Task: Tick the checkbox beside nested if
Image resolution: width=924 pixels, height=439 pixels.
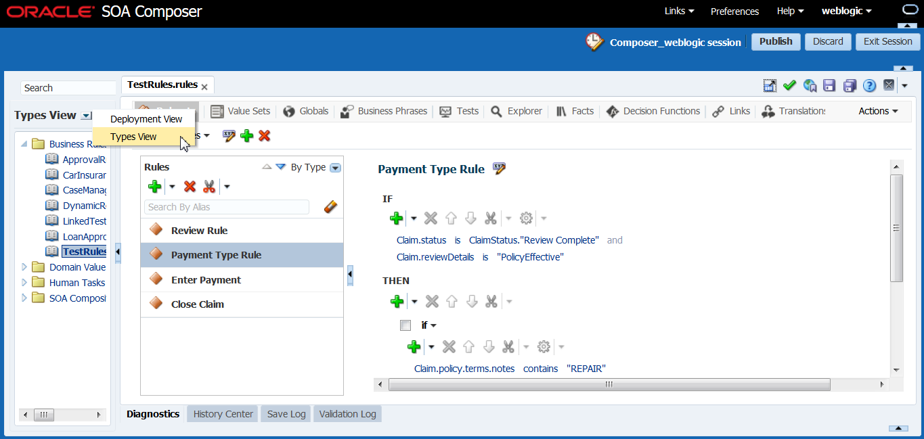Action: coord(405,325)
